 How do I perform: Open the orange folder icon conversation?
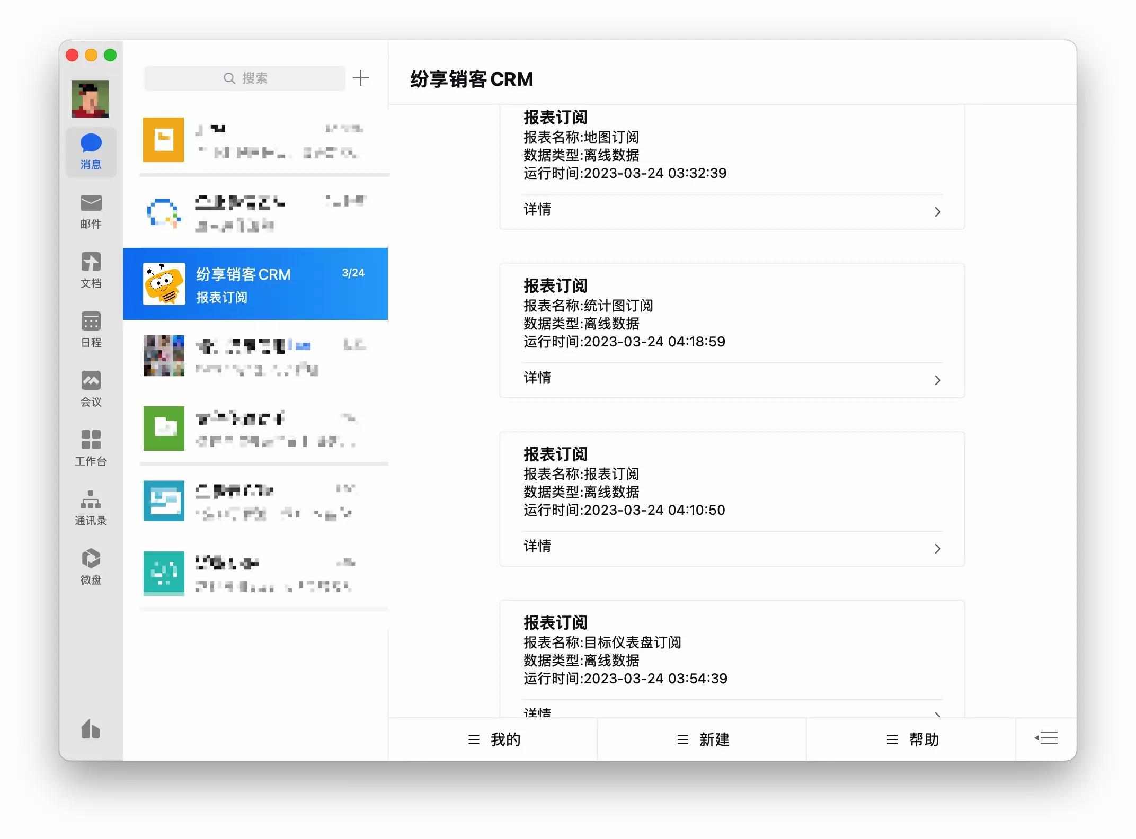255,140
